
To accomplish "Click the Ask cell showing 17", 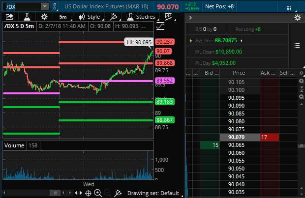I will pyautogui.click(x=269, y=137).
